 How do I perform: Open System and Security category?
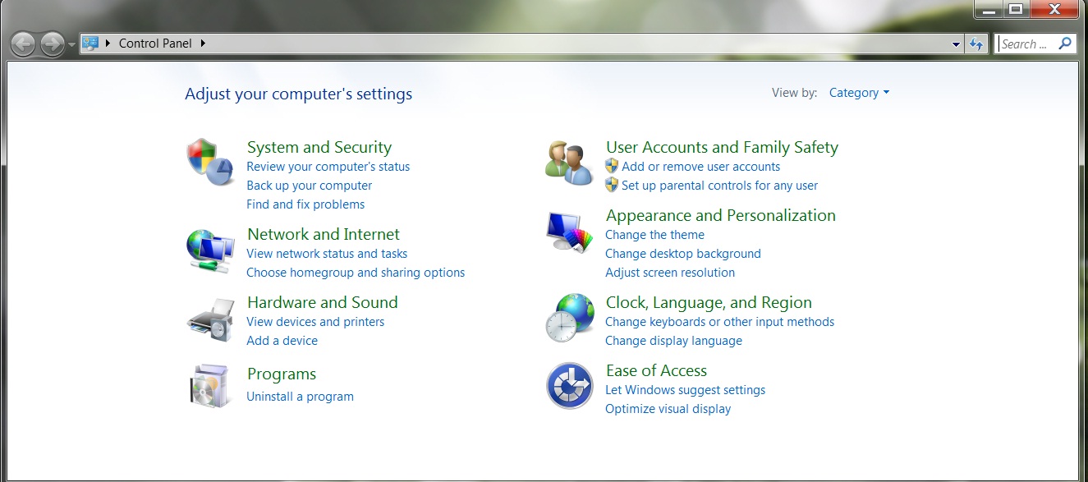click(x=319, y=147)
